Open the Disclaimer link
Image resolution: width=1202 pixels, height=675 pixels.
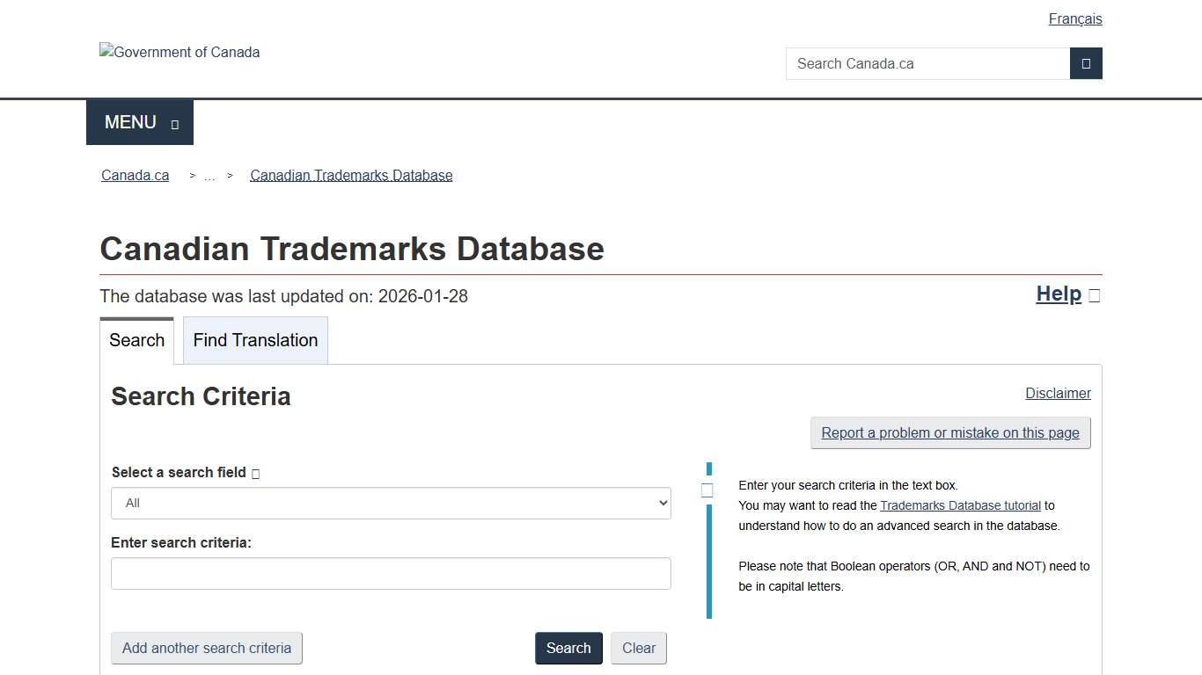coord(1058,393)
